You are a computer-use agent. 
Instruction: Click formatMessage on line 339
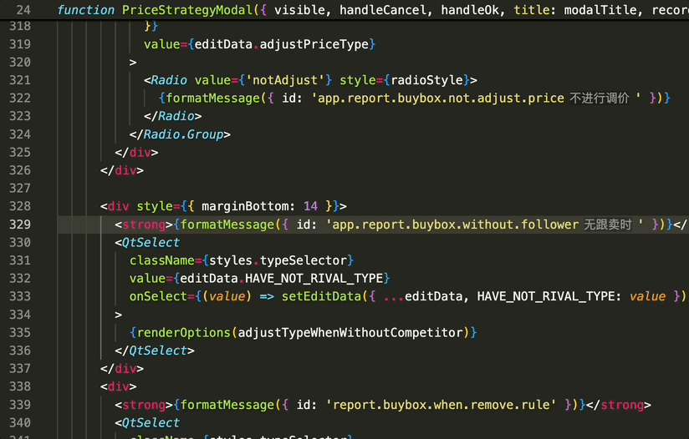[x=227, y=405]
